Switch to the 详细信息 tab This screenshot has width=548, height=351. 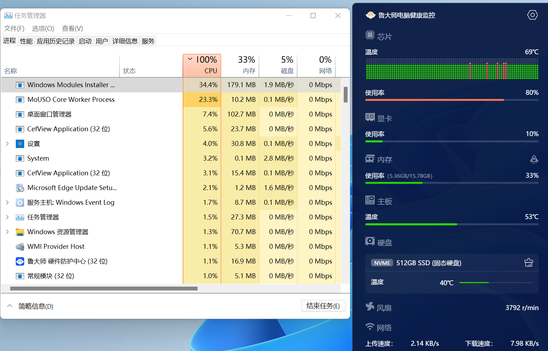click(x=125, y=41)
